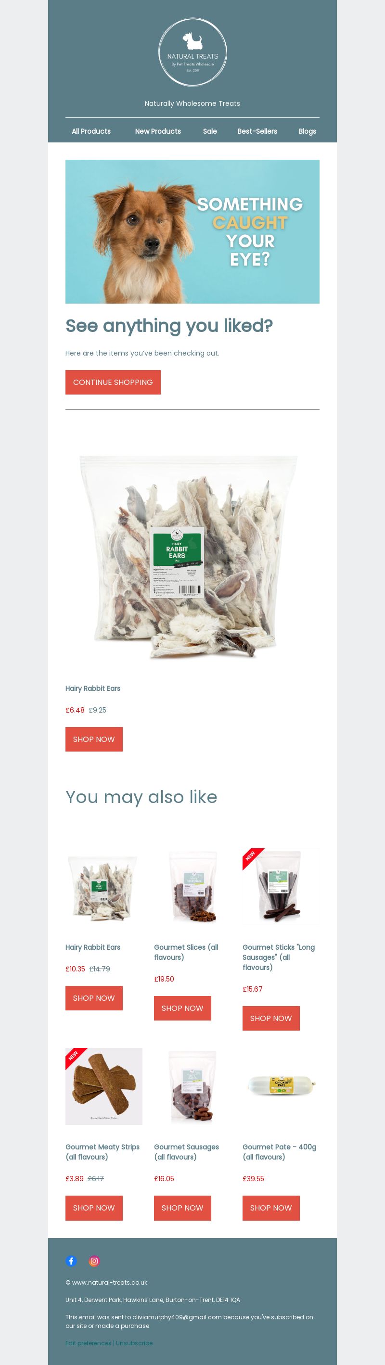The image size is (385, 1365).
Task: Click Gourmet Pate chicken product image
Action: 281,1086
